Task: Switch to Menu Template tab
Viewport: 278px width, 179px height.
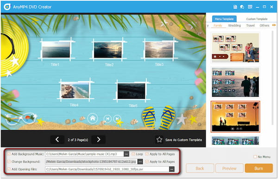Action: 224,19
